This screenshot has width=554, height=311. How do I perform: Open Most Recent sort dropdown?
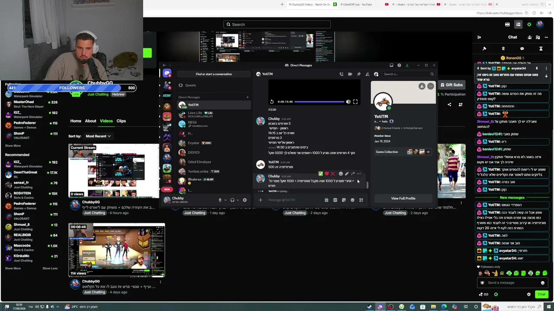pos(98,136)
